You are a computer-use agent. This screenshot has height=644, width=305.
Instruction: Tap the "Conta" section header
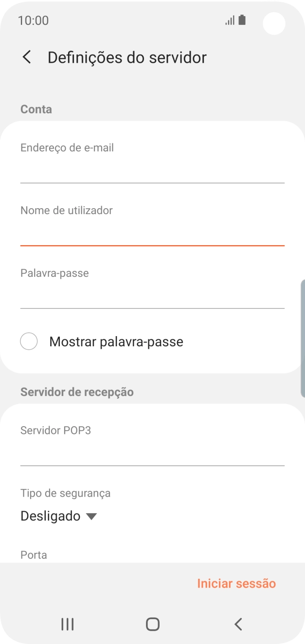pyautogui.click(x=36, y=109)
